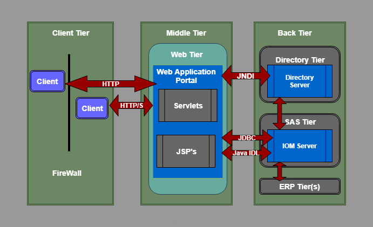Click the Client box beside the HTTP/S arrow
Screen dimensions: 373x227
(x=92, y=108)
